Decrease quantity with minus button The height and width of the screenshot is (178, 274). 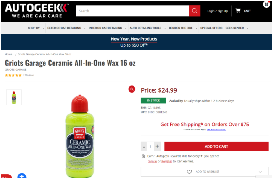click(144, 146)
